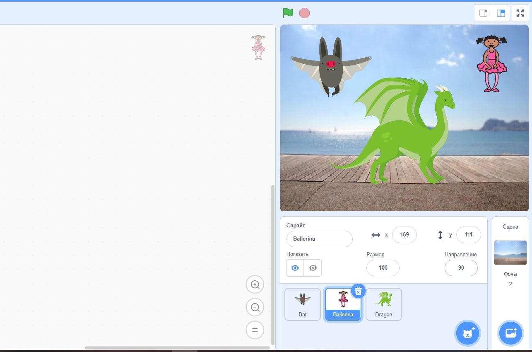Enter full screen stage mode
The height and width of the screenshot is (352, 532).
[520, 13]
